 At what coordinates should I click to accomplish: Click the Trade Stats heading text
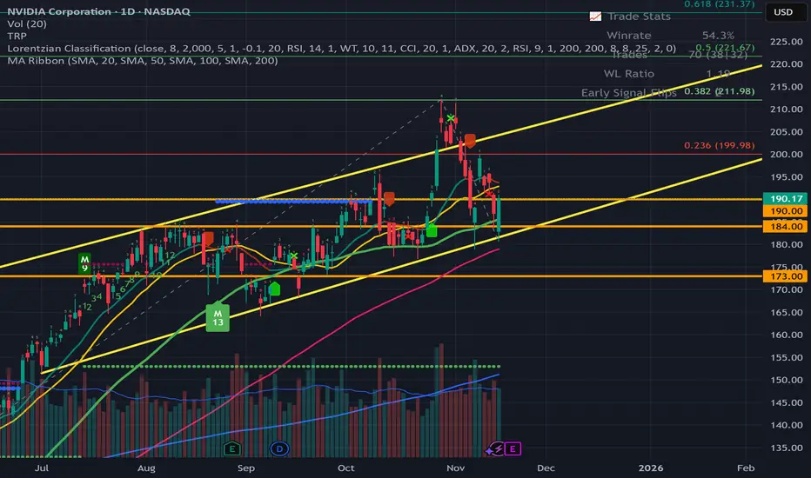coord(639,17)
